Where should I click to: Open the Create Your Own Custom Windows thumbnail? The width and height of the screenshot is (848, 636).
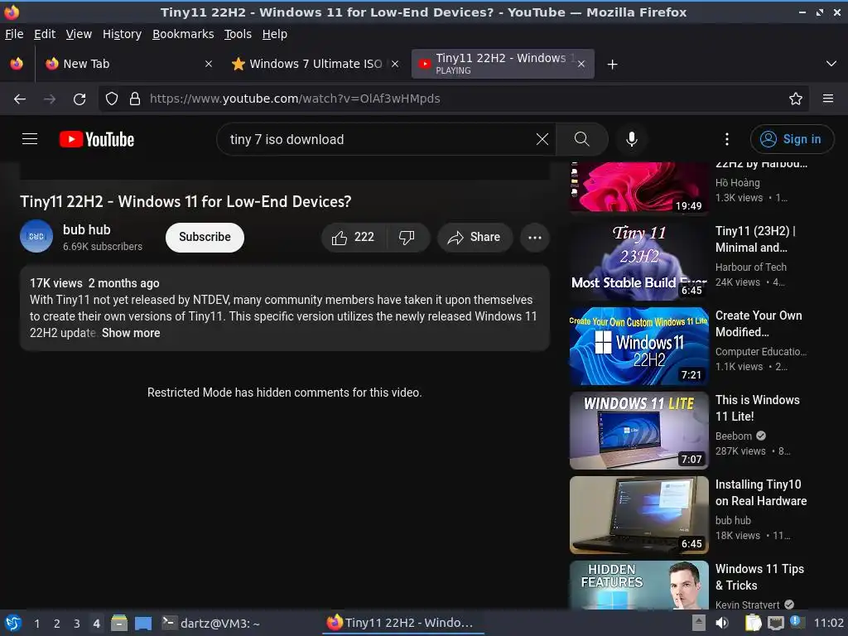click(x=638, y=346)
